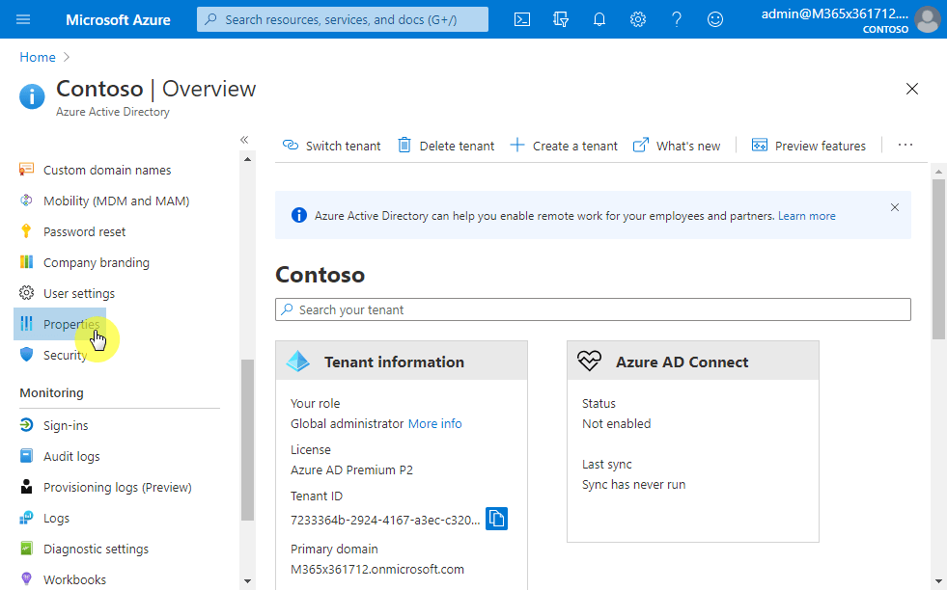Viewport: 947px width, 590px height.
Task: Click the Custom domain names icon
Action: [26, 170]
